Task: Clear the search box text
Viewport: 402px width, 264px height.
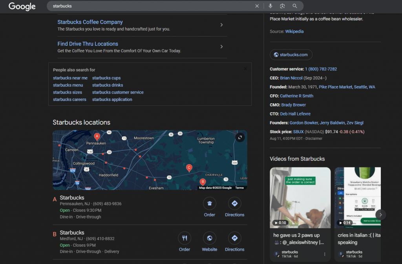Action: tap(257, 6)
